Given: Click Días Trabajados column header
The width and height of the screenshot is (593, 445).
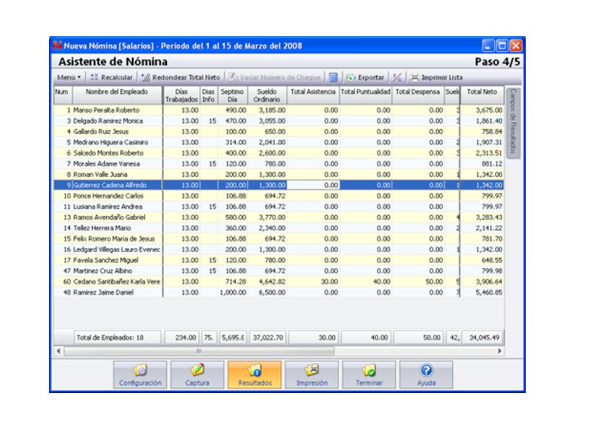Looking at the screenshot, I should pos(182,95).
